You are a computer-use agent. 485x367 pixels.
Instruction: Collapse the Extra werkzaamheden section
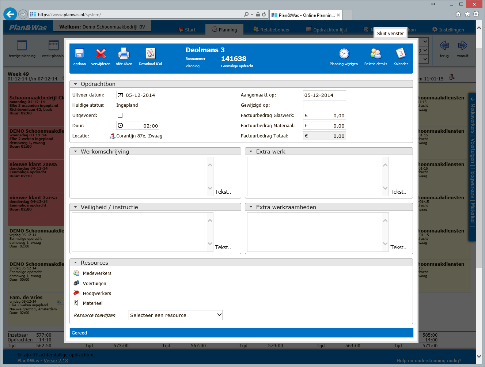pyautogui.click(x=251, y=207)
